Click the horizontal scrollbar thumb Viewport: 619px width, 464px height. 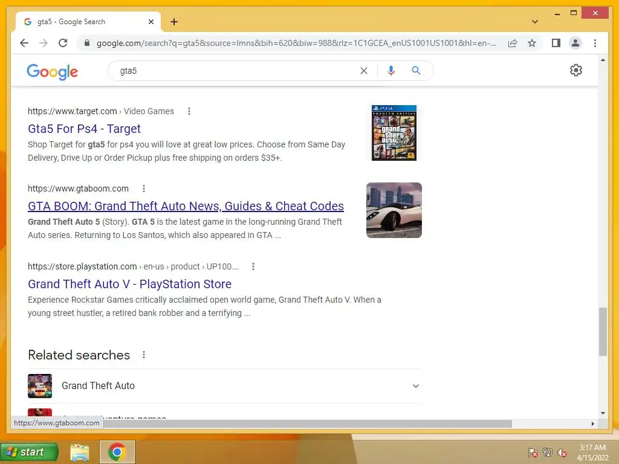coord(308,424)
